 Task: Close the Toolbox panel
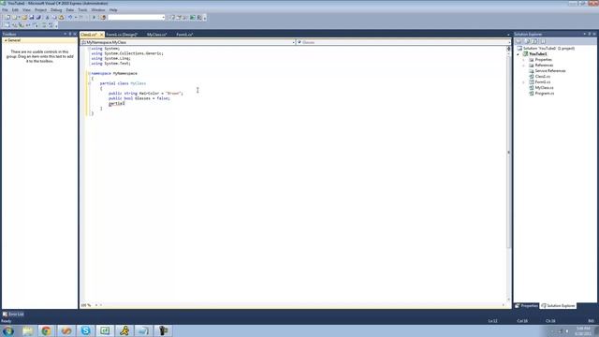click(x=75, y=34)
